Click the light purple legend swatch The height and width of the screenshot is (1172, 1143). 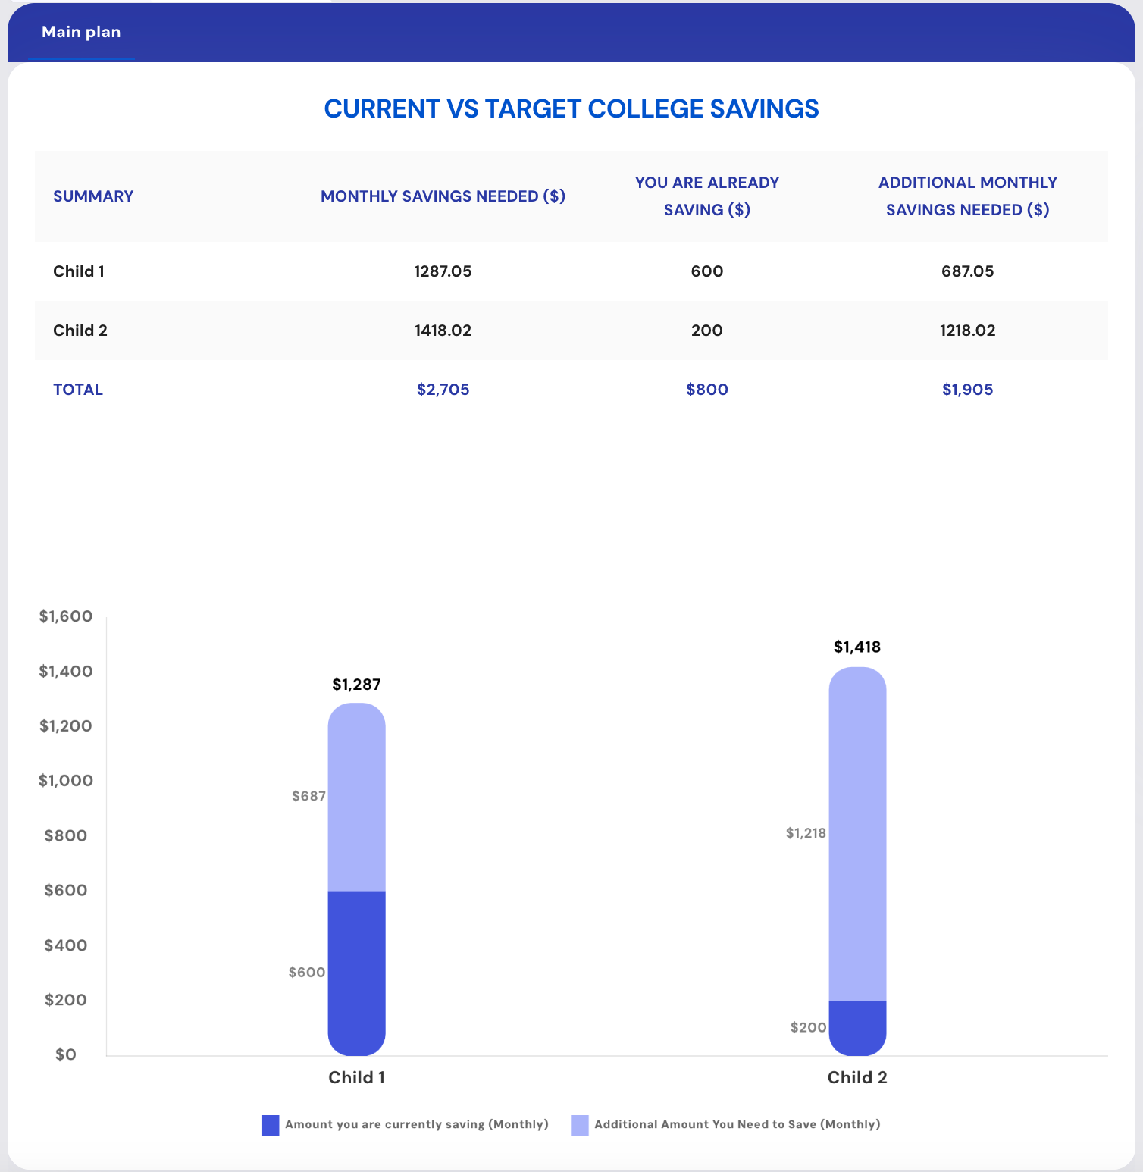(x=580, y=1125)
